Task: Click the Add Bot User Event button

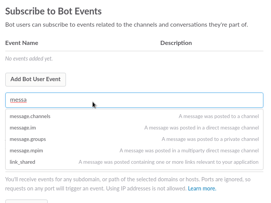Action: coord(35,79)
